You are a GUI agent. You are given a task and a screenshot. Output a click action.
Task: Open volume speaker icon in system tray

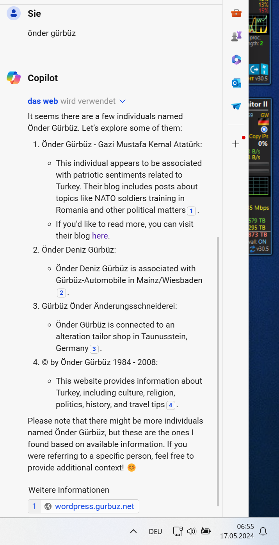tap(191, 531)
